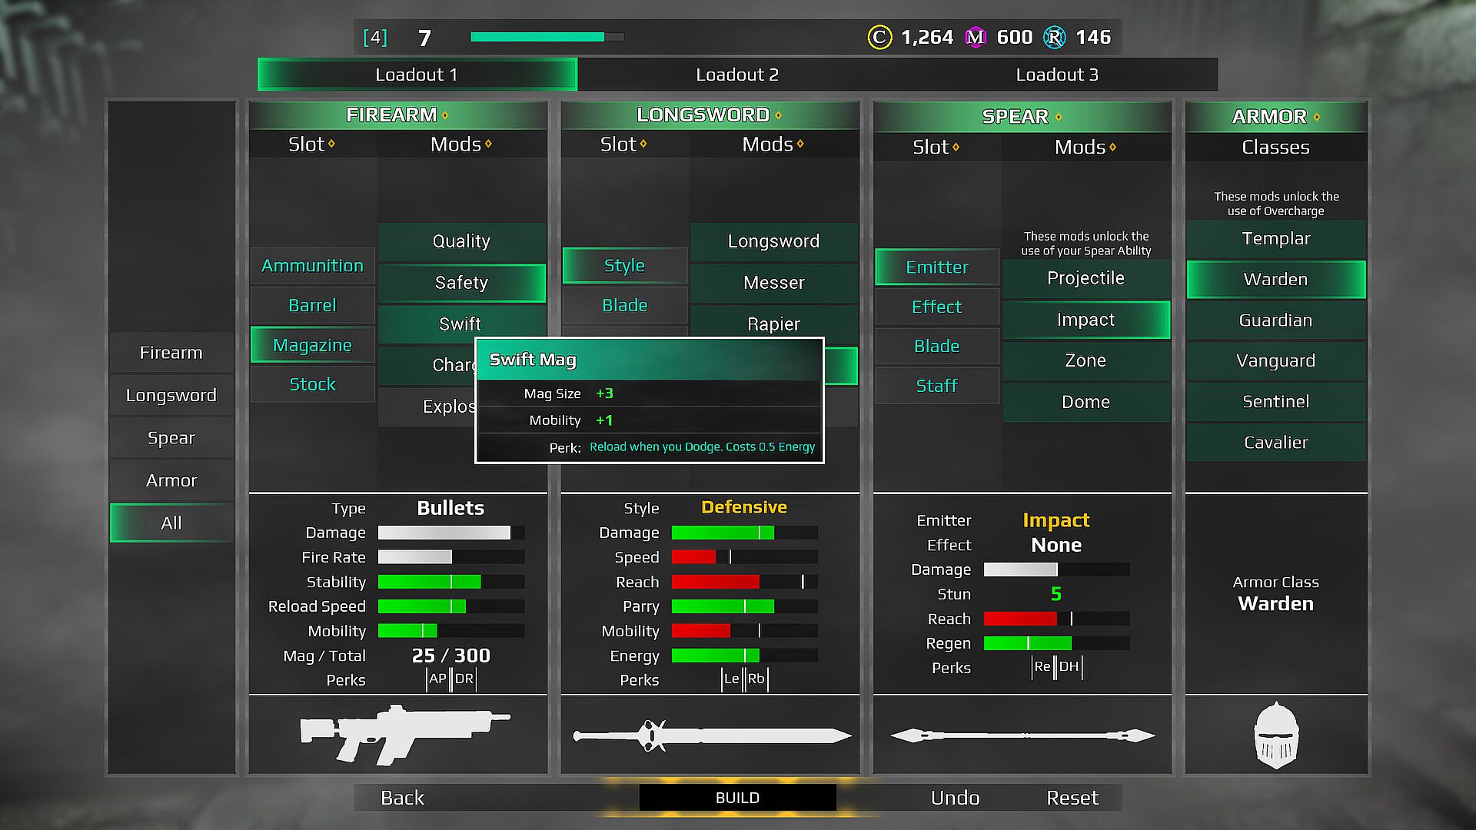
Task: Select the Warden armor class
Action: (1275, 280)
